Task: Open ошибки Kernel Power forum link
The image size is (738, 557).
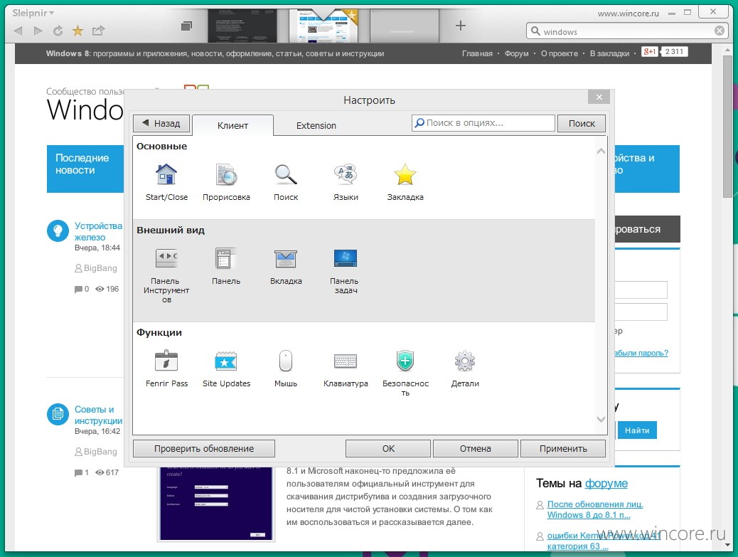Action: [x=604, y=541]
